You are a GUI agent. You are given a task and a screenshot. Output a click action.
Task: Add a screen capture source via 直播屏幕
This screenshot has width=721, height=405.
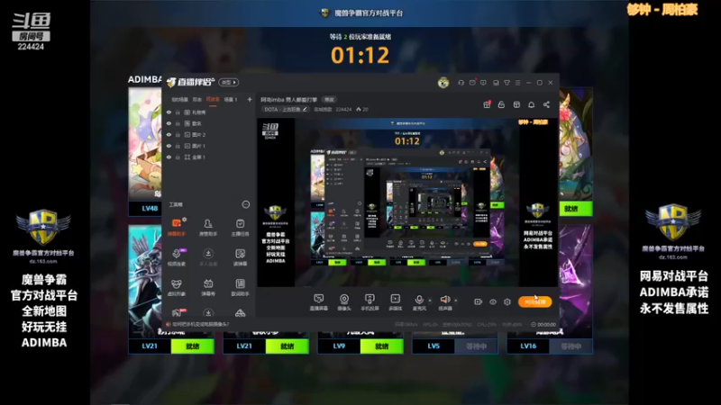coord(319,302)
